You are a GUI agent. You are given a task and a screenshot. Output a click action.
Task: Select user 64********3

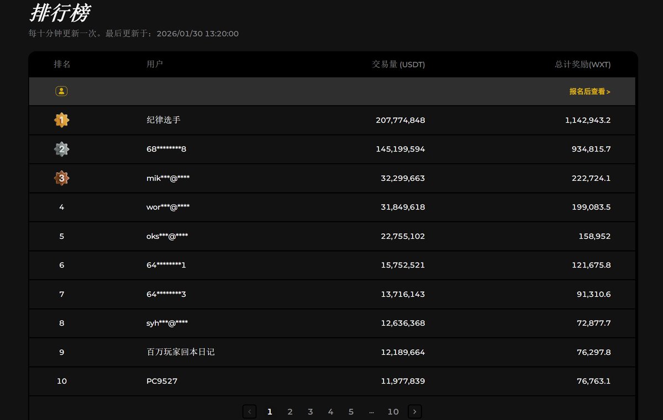(166, 294)
